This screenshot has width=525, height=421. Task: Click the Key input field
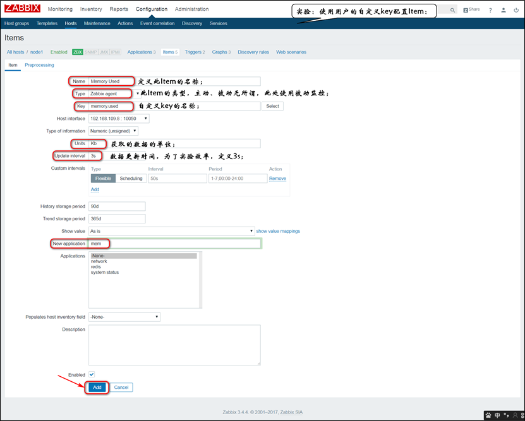pos(174,106)
